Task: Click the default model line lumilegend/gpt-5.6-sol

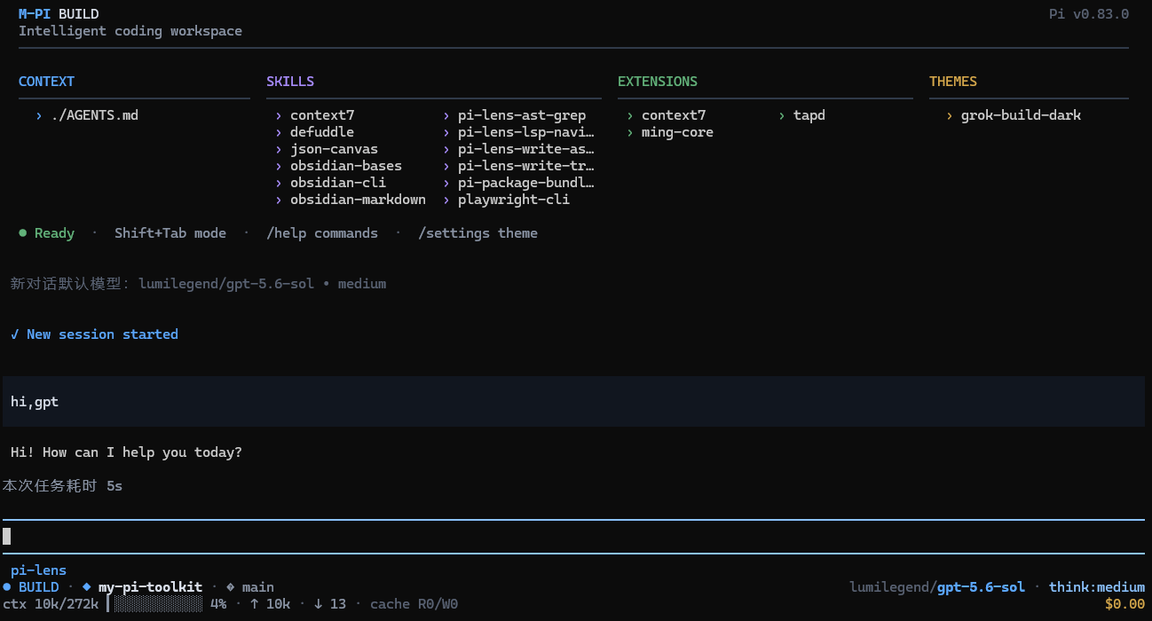Action: [x=198, y=284]
